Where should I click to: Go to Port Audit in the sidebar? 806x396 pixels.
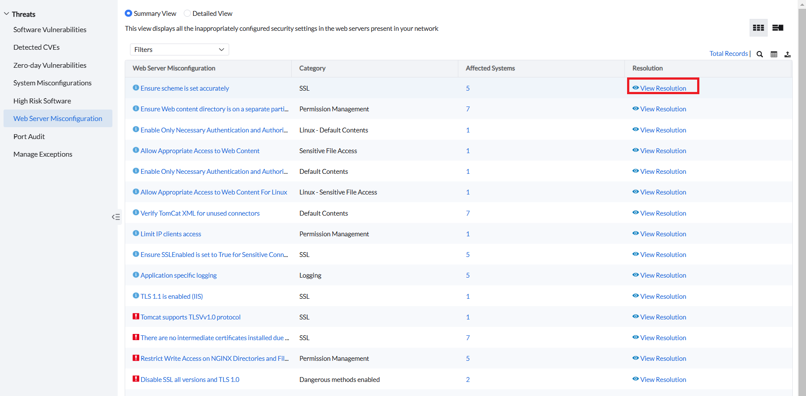point(29,136)
